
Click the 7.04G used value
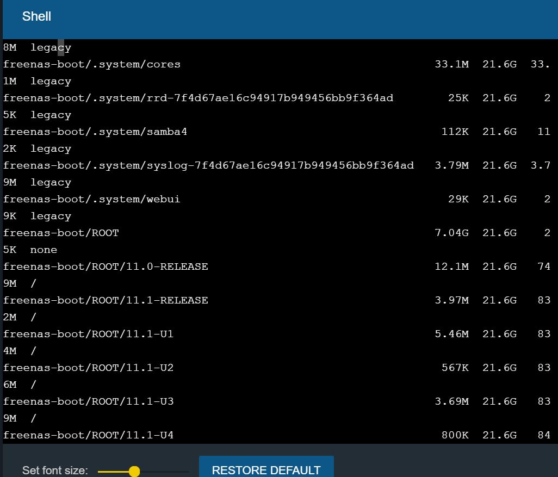(x=451, y=233)
